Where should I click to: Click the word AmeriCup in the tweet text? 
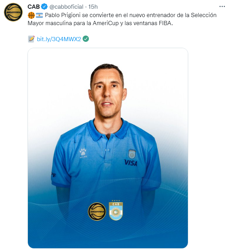tap(106, 23)
